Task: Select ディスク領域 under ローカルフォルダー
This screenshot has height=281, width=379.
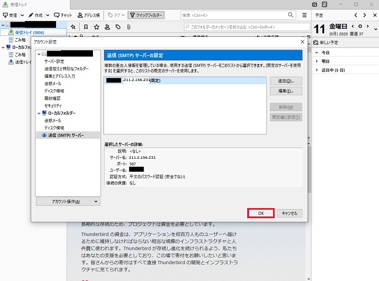Action: pos(54,128)
